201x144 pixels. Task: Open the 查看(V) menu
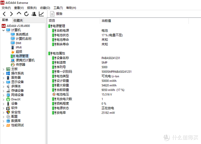coord(19,8)
